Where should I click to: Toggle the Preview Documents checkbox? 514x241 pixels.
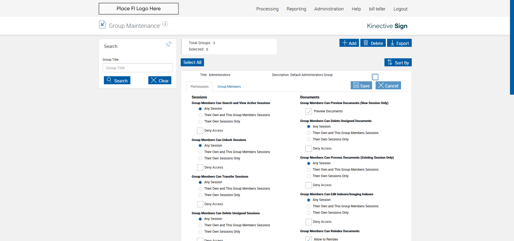tap(309, 111)
